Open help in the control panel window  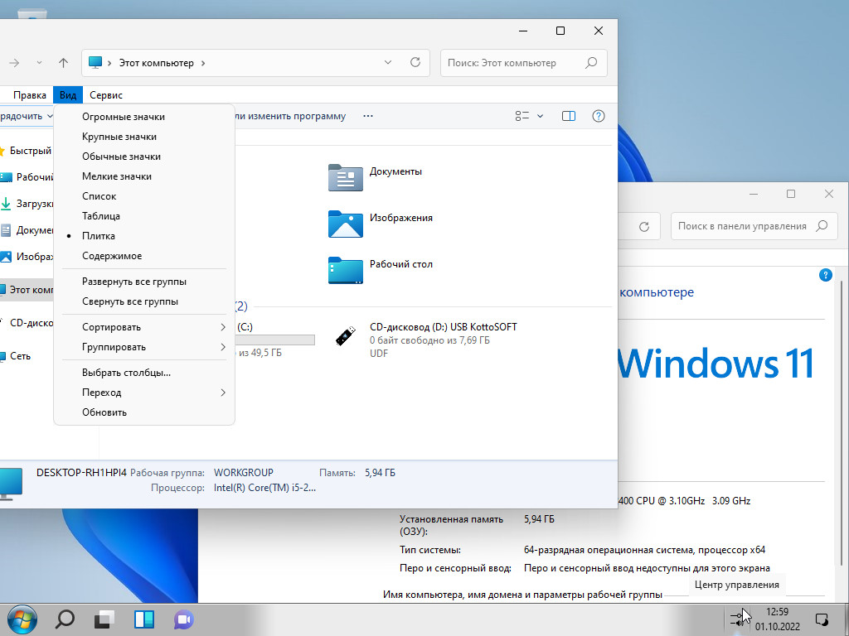coord(825,275)
